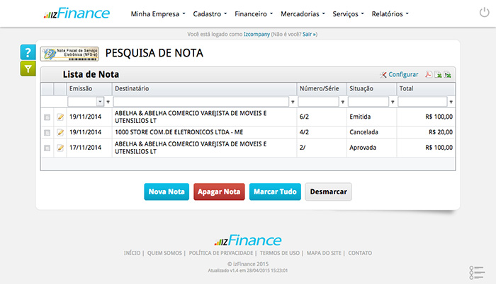Click Marcar Tudo button
The height and width of the screenshot is (284, 496).
[x=275, y=191]
